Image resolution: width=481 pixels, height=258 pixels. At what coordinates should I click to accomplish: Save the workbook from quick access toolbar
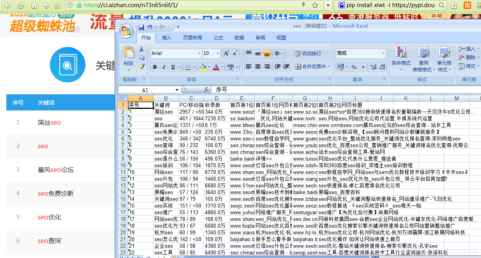tap(141, 27)
